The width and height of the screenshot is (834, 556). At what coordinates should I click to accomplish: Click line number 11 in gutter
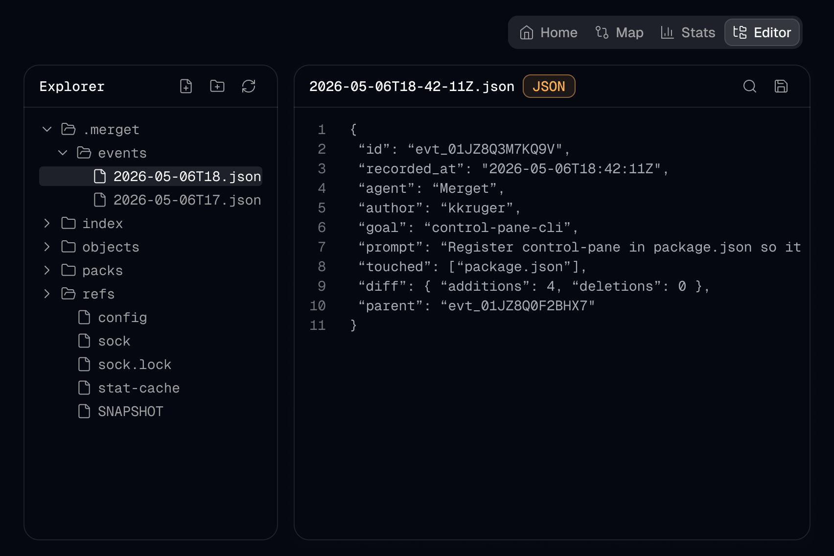pyautogui.click(x=318, y=325)
